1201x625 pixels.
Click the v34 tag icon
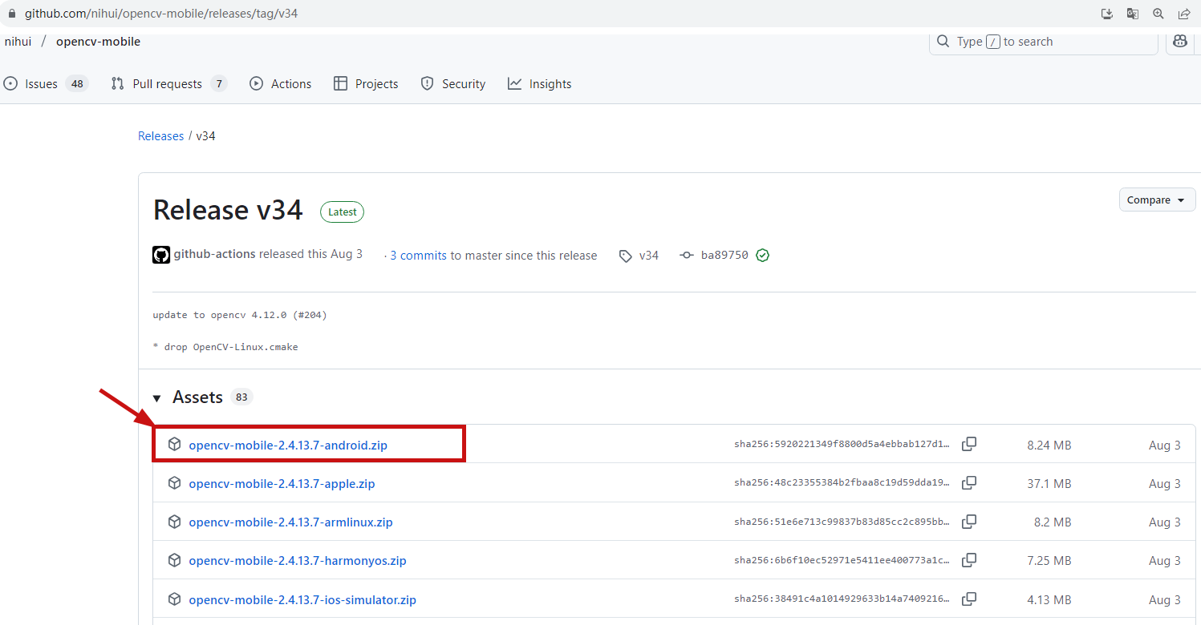click(x=625, y=256)
